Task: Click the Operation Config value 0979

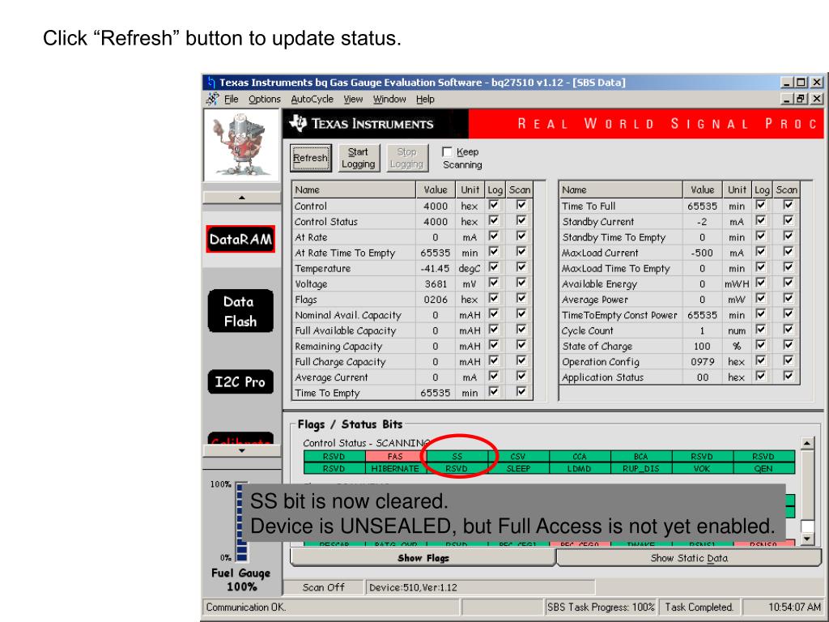Action: coord(702,362)
